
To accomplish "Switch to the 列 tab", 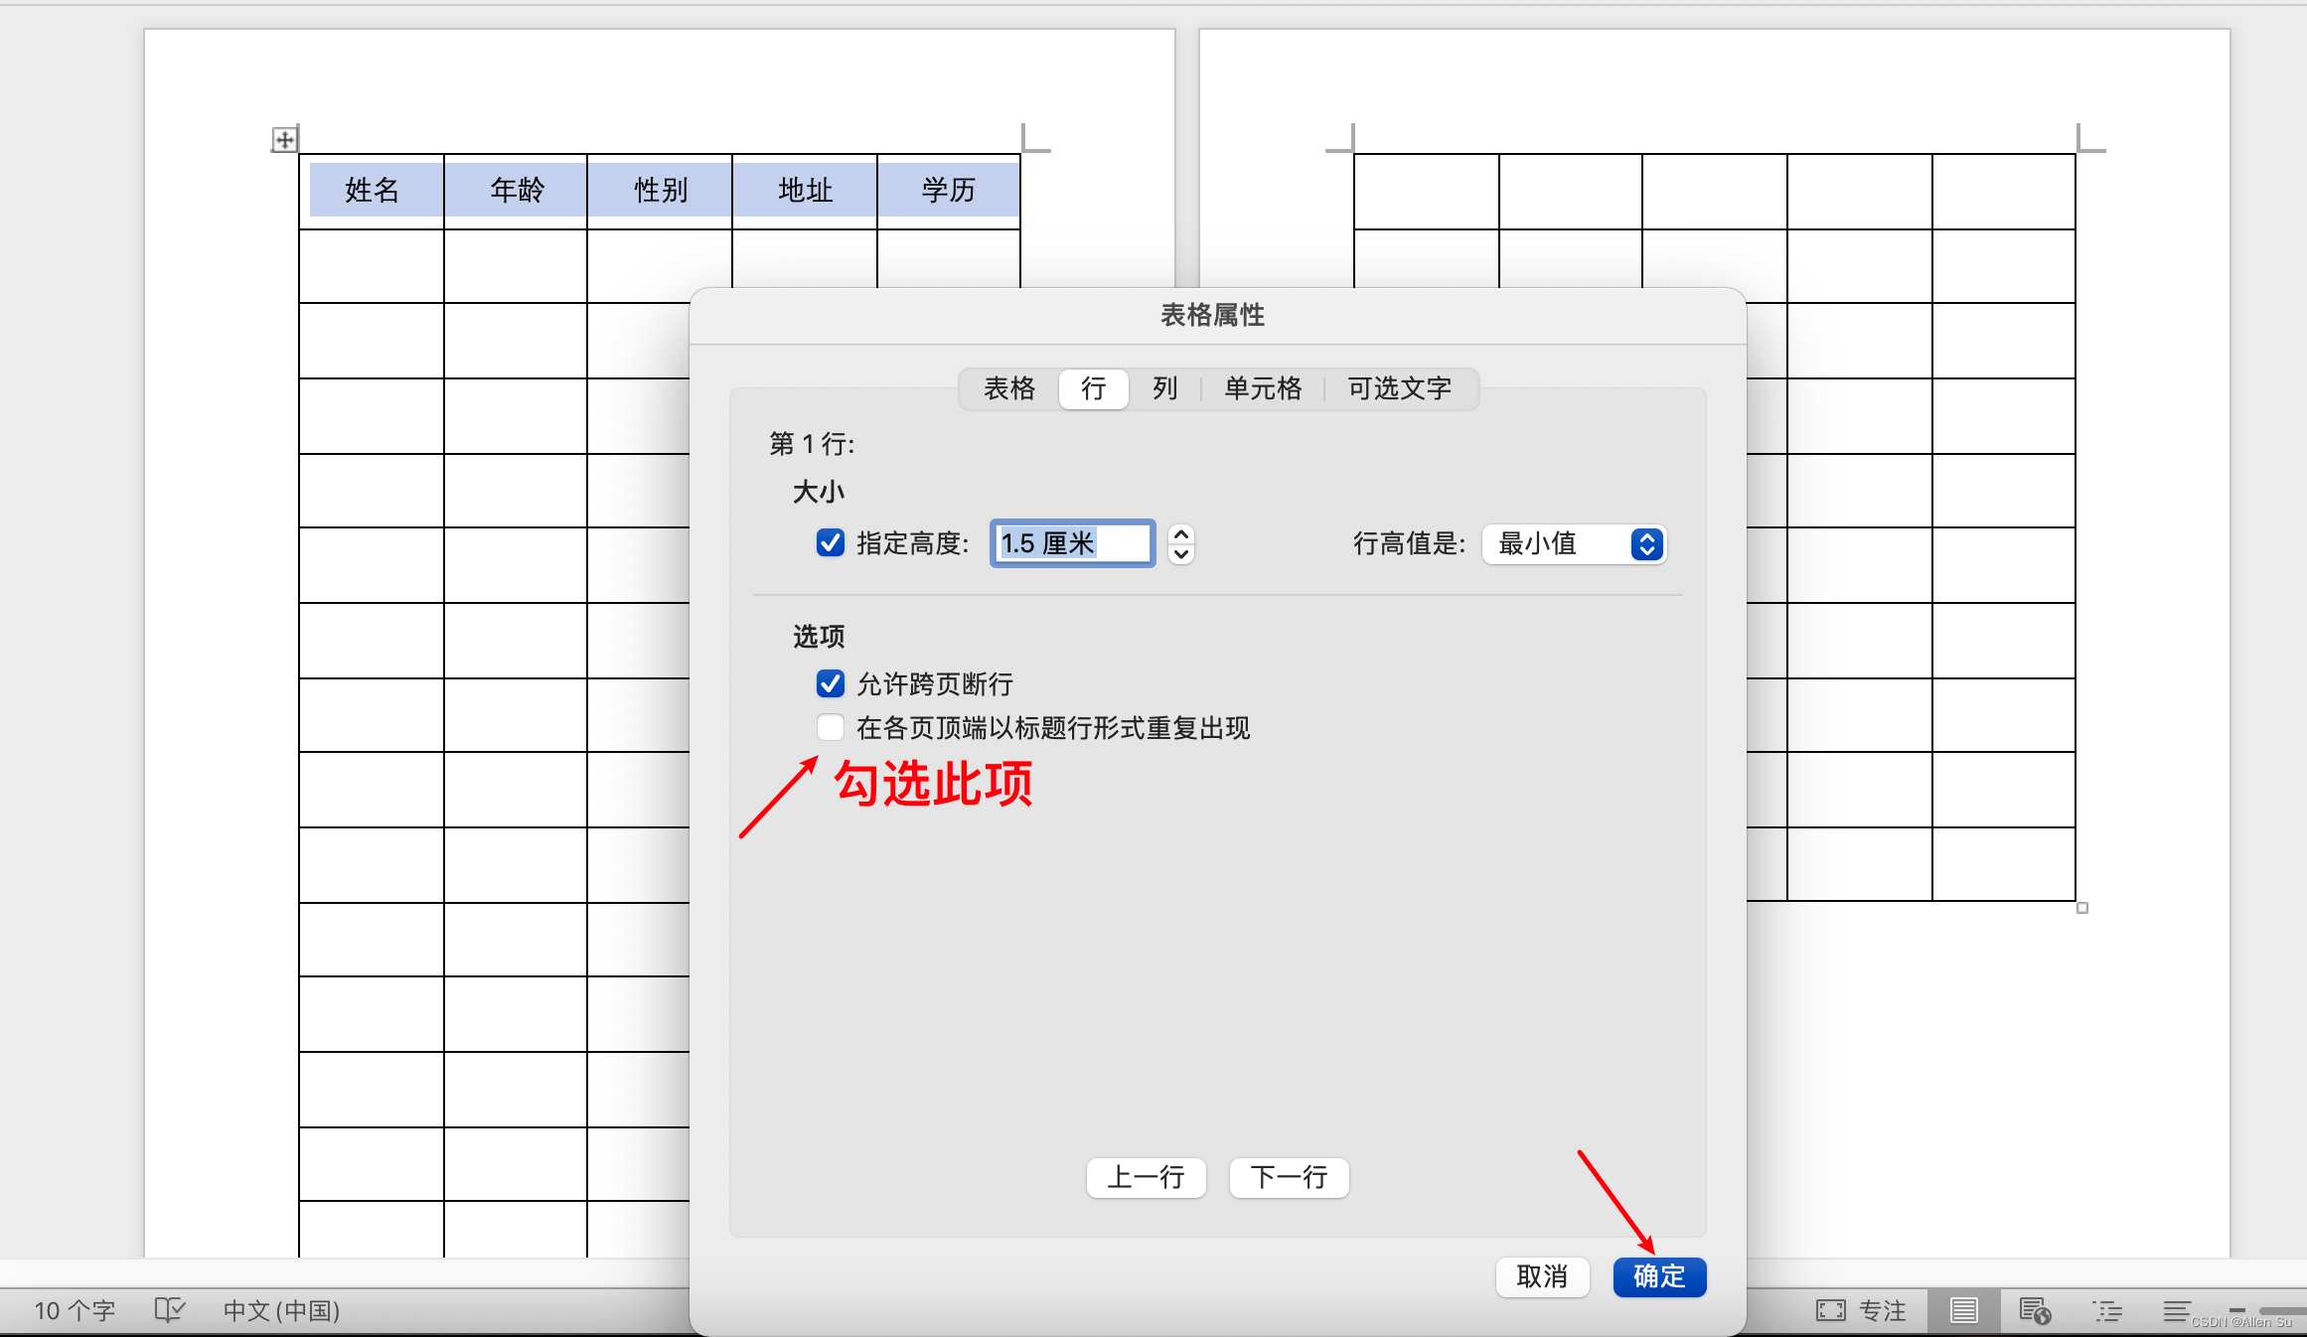I will tap(1164, 388).
